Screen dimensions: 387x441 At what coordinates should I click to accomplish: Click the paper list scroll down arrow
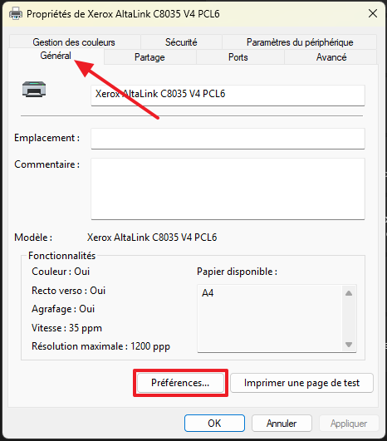pyautogui.click(x=349, y=345)
